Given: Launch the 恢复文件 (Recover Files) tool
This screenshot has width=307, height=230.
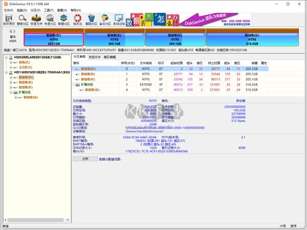Looking at the screenshot, I should (x=37, y=19).
